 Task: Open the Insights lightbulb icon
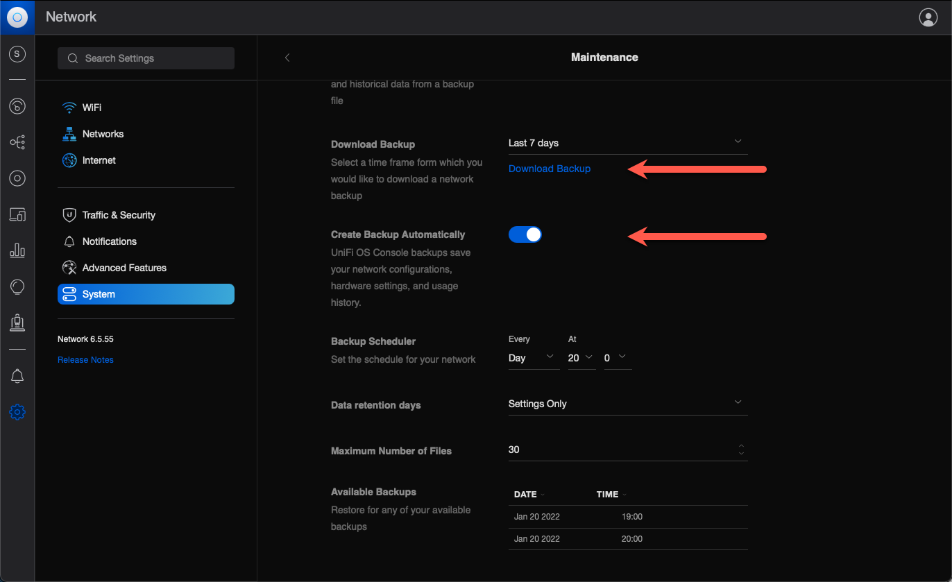coord(17,286)
